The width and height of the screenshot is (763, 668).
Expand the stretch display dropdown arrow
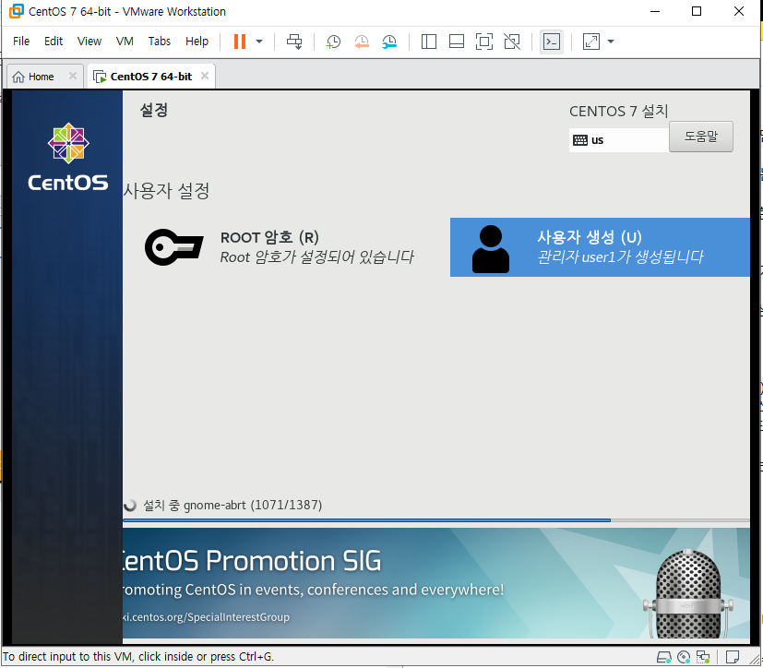tap(611, 42)
